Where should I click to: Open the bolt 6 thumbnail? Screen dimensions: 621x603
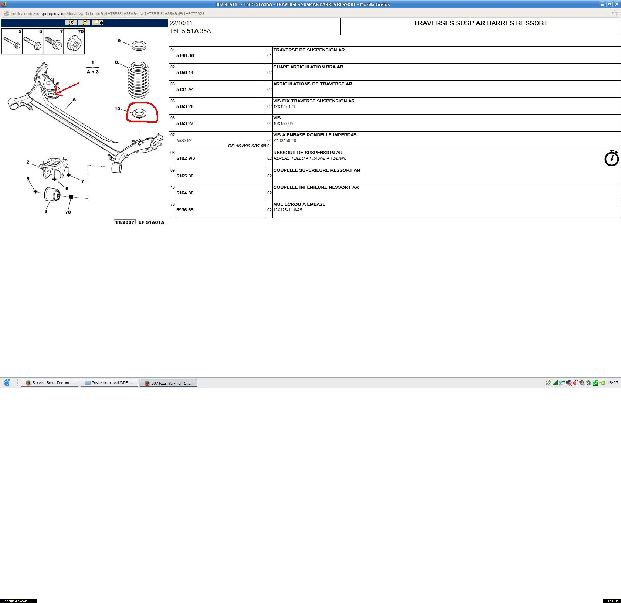pyautogui.click(x=33, y=41)
